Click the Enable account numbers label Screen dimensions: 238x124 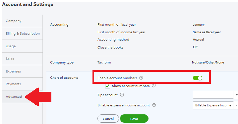tap(117, 78)
